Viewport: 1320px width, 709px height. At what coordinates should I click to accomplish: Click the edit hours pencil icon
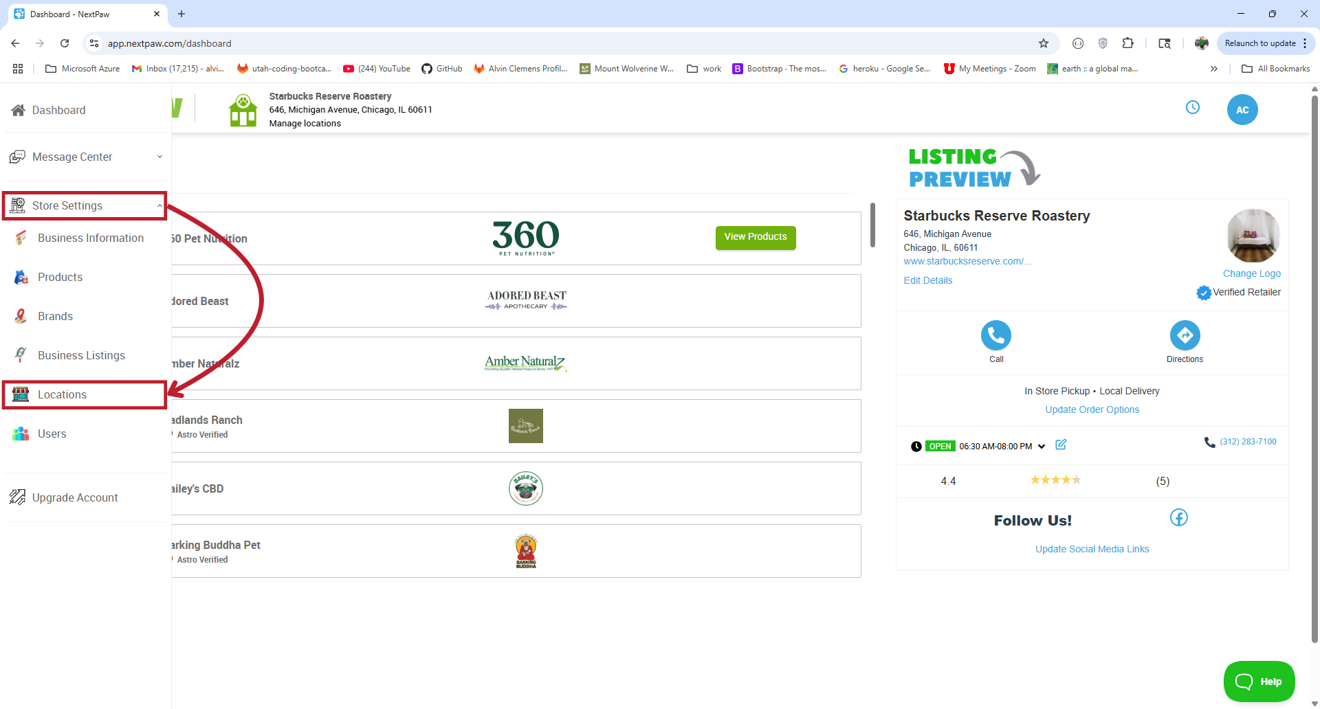[1061, 444]
